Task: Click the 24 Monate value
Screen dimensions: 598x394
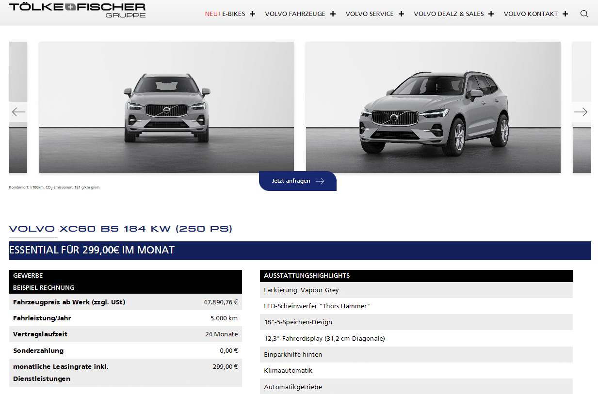Action: [x=222, y=334]
